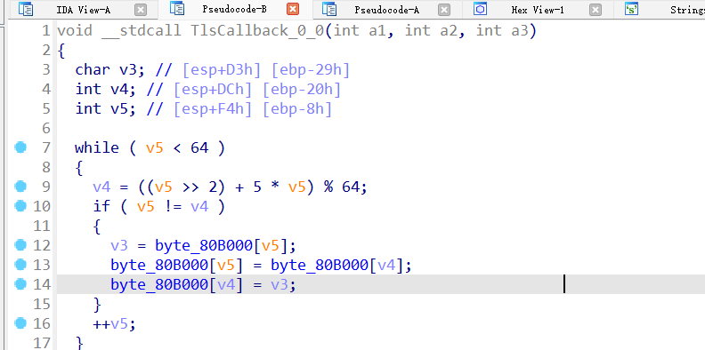The height and width of the screenshot is (350, 705).
Task: Toggle breakpoint dot on line 13
Action: tap(20, 265)
